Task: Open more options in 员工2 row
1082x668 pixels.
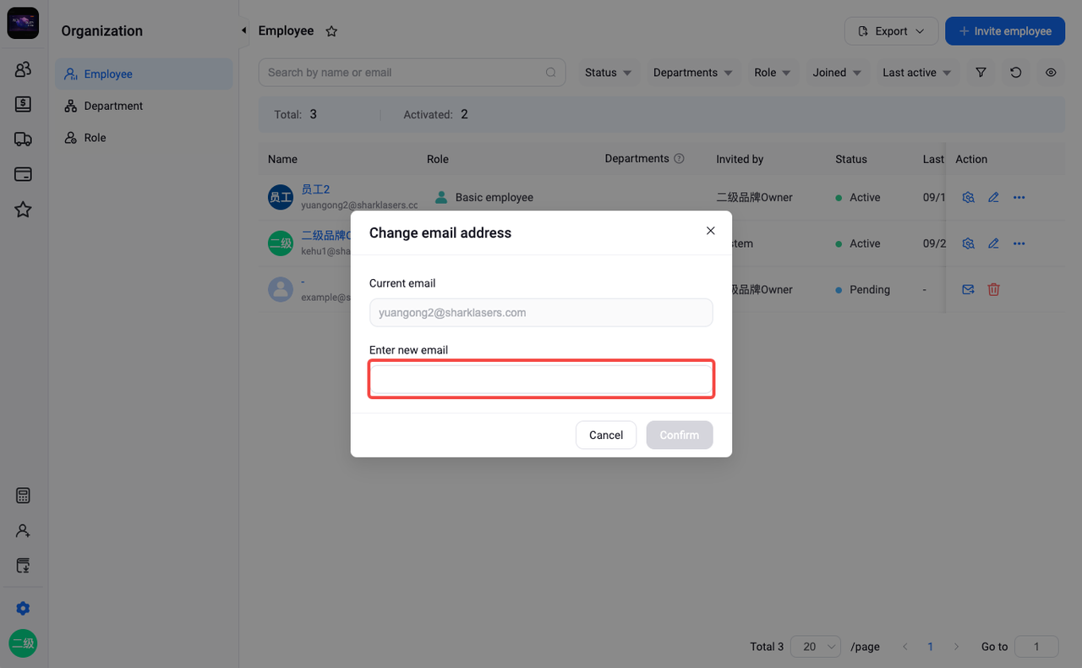Action: pos(1019,197)
